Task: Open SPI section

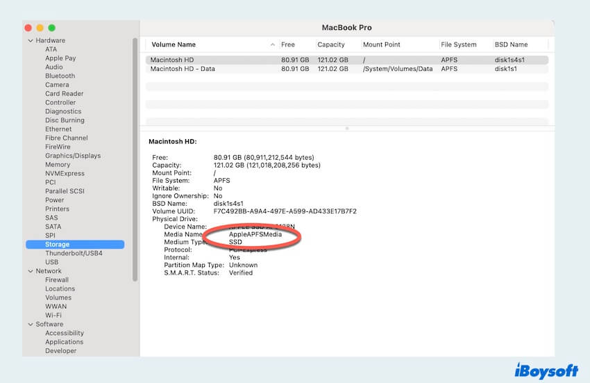Action: (x=50, y=235)
